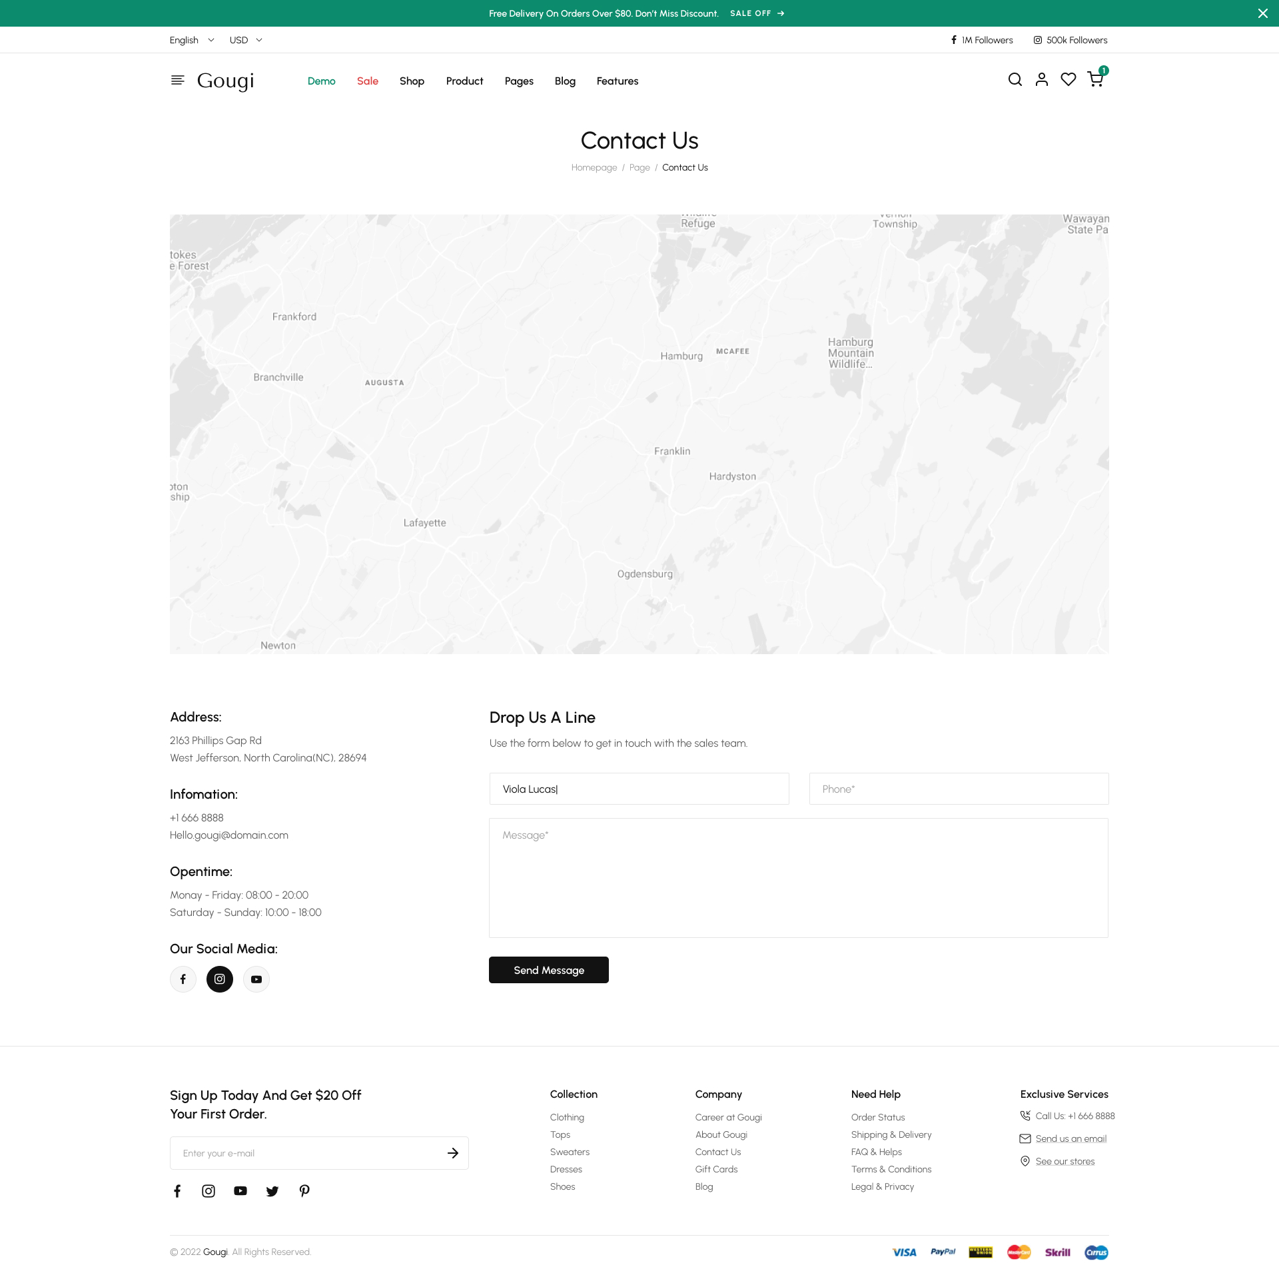Dismiss the top promo banner
1279x1269 pixels.
pyautogui.click(x=1262, y=13)
